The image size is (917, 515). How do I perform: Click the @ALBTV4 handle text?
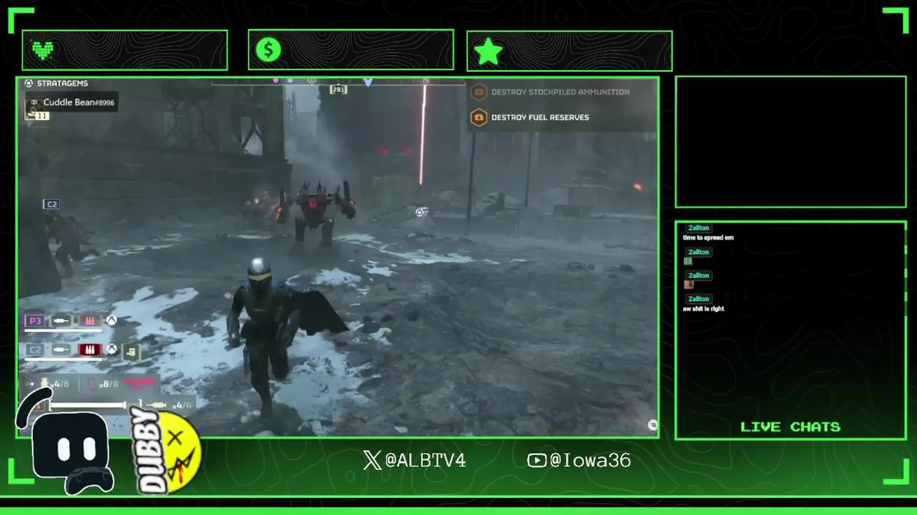click(x=426, y=460)
